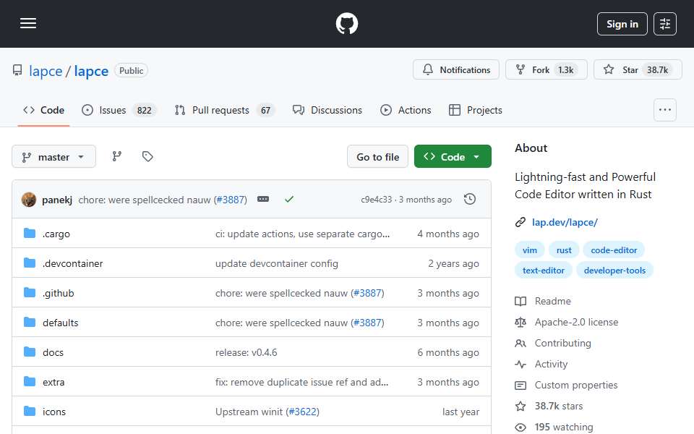Open the latest commit message link
694x434 pixels.
click(x=145, y=200)
